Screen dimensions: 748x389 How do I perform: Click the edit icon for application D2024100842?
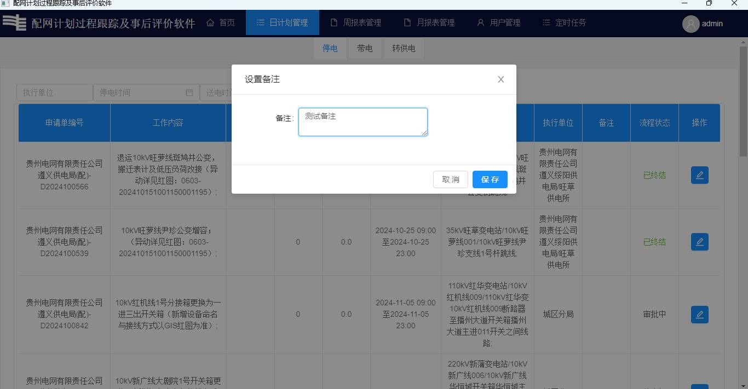click(x=699, y=315)
